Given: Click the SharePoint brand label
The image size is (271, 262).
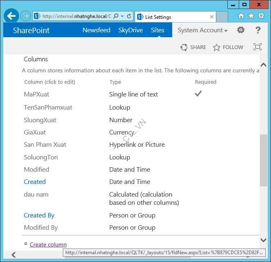Looking at the screenshot, I should [31, 30].
